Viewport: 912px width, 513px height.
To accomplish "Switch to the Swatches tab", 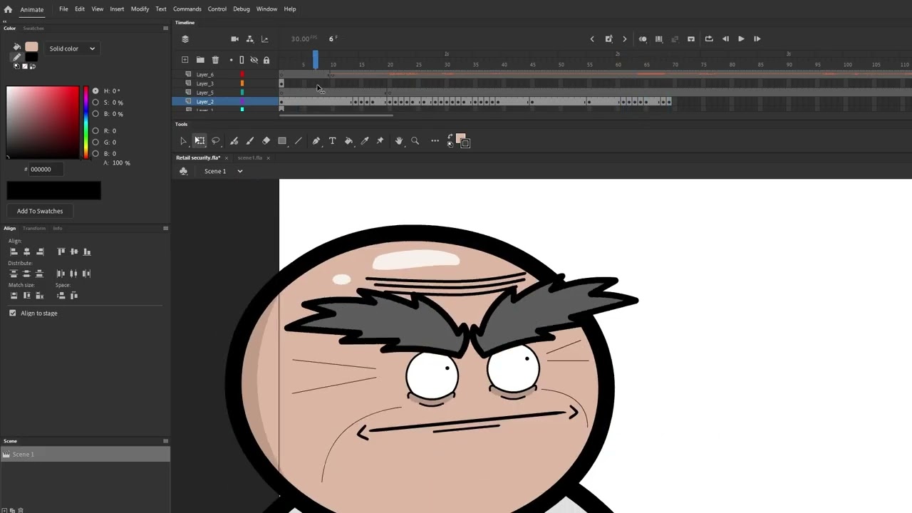I will [x=33, y=28].
